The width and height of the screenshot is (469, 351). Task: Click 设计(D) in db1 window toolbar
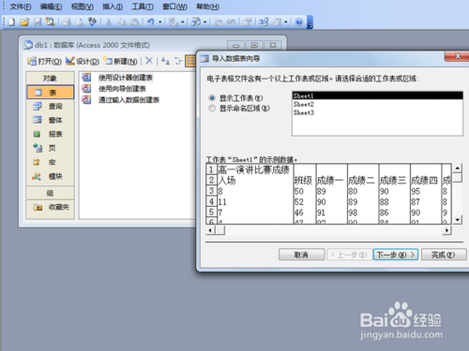(83, 61)
